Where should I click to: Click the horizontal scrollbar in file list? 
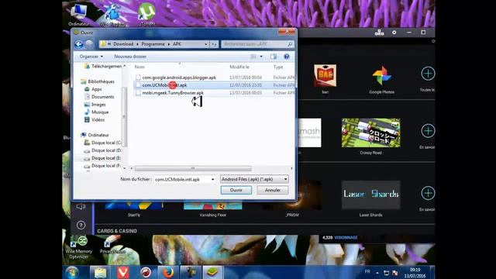193,169
